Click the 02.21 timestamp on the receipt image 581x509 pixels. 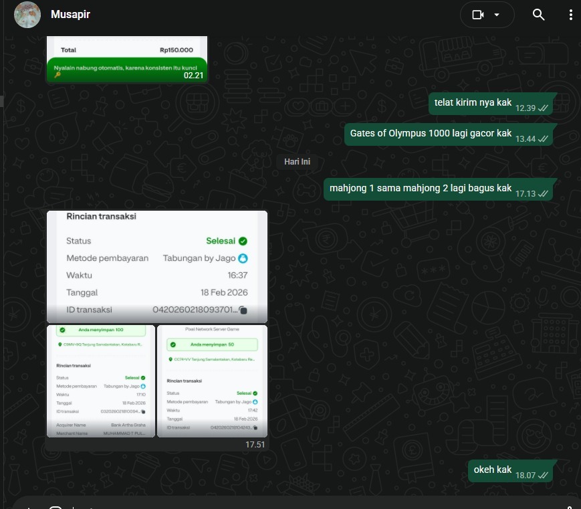click(x=193, y=76)
